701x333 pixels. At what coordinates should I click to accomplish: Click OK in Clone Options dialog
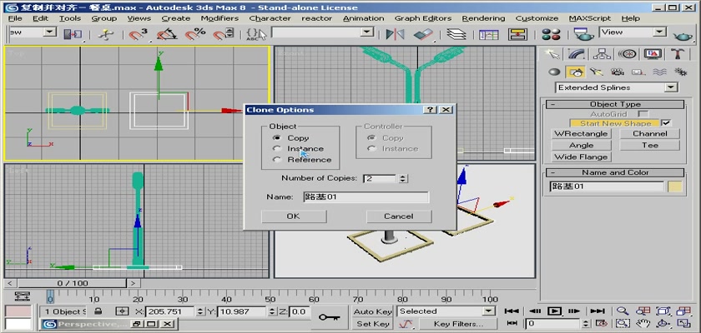pos(294,216)
